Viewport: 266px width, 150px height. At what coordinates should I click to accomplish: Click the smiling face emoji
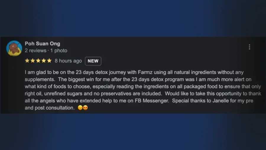click(80, 108)
